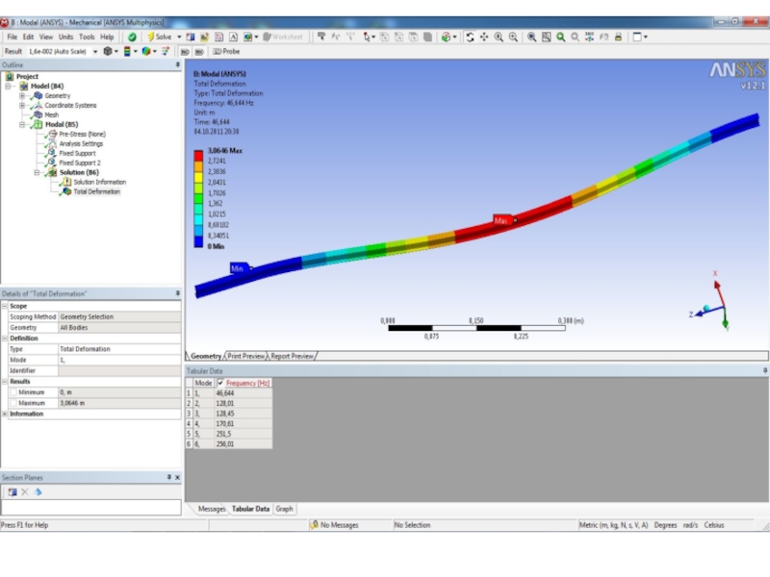The width and height of the screenshot is (770, 577).
Task: Select Analysis Settings in the outline
Action: pos(81,143)
